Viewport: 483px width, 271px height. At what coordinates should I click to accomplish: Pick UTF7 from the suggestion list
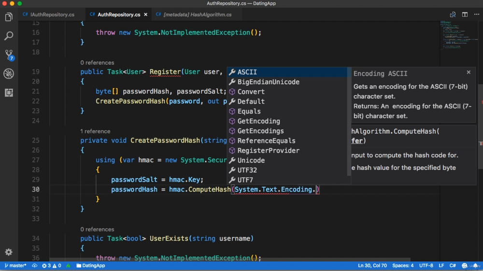287,180
